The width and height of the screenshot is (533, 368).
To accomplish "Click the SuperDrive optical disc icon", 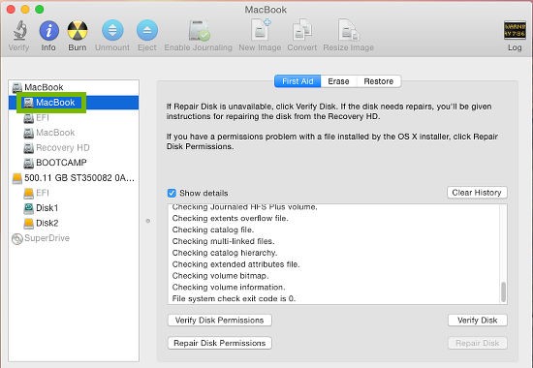I will coord(17,238).
